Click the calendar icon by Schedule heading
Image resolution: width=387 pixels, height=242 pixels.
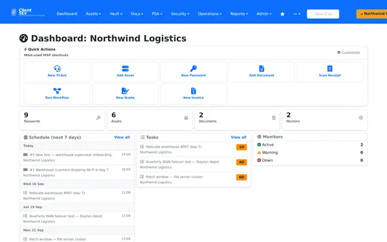25,137
